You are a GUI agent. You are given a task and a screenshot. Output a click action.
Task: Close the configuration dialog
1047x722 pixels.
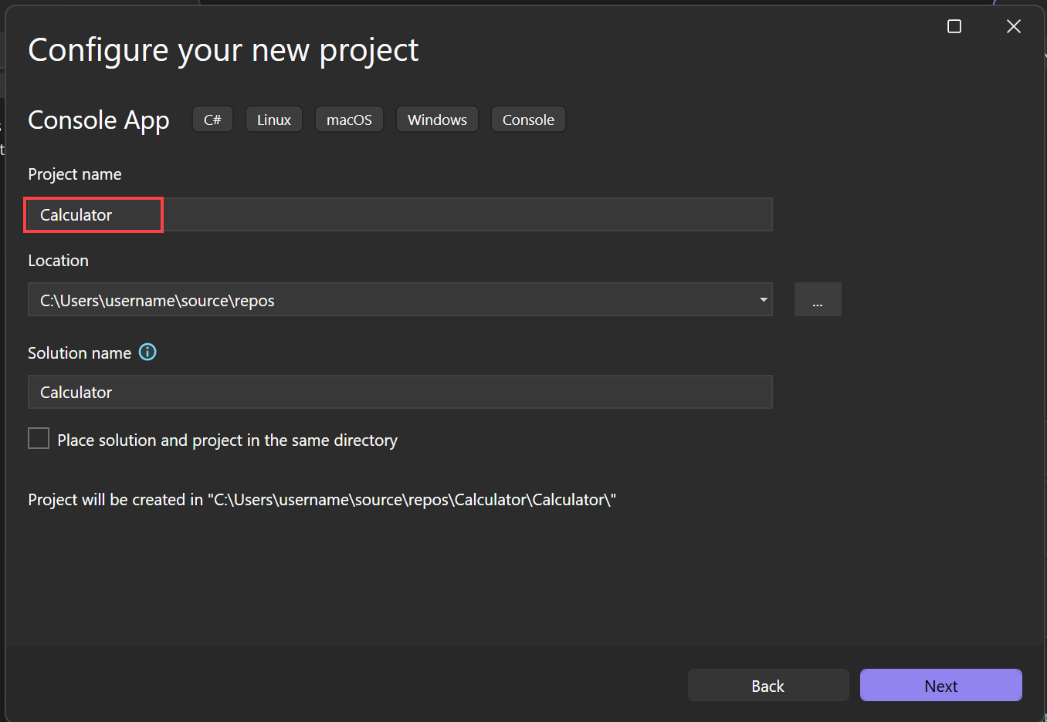coord(1013,25)
